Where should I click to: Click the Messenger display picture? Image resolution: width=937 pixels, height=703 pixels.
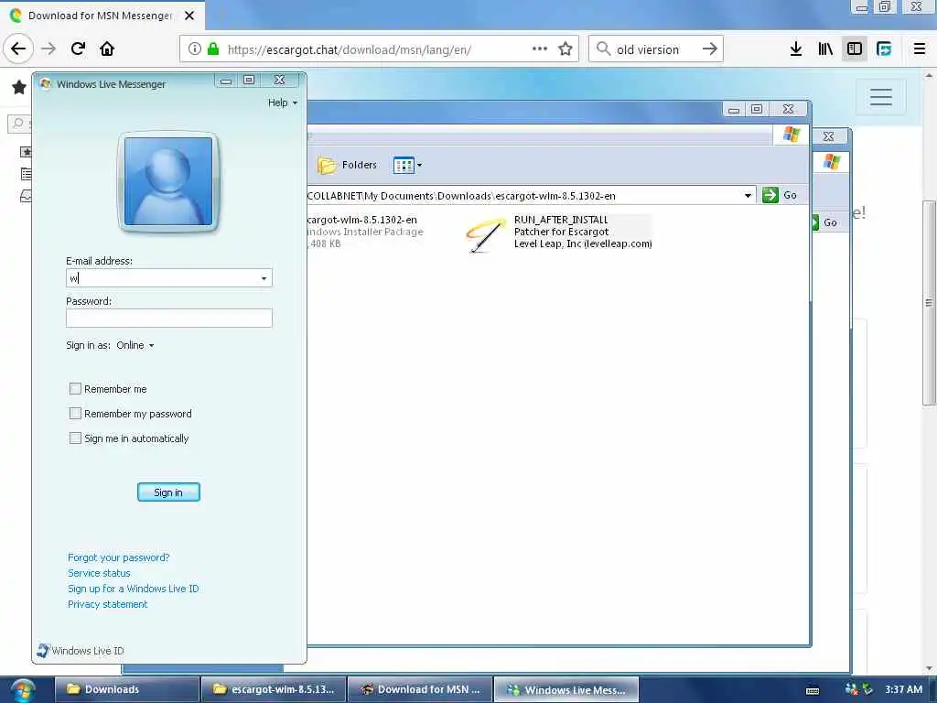click(x=168, y=181)
